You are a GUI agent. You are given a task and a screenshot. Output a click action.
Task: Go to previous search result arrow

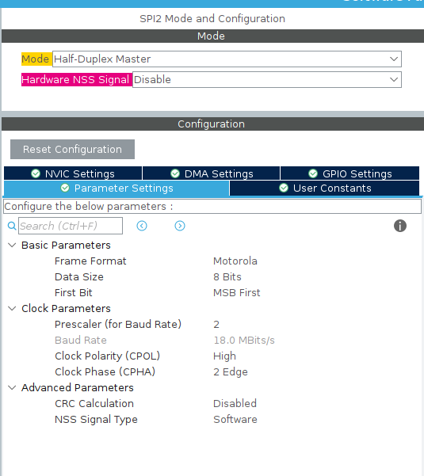[142, 226]
